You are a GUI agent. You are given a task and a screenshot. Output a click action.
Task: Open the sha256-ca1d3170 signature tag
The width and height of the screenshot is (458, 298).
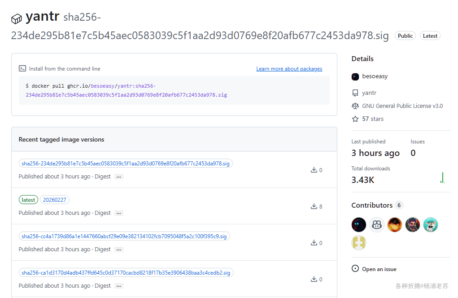(126, 273)
